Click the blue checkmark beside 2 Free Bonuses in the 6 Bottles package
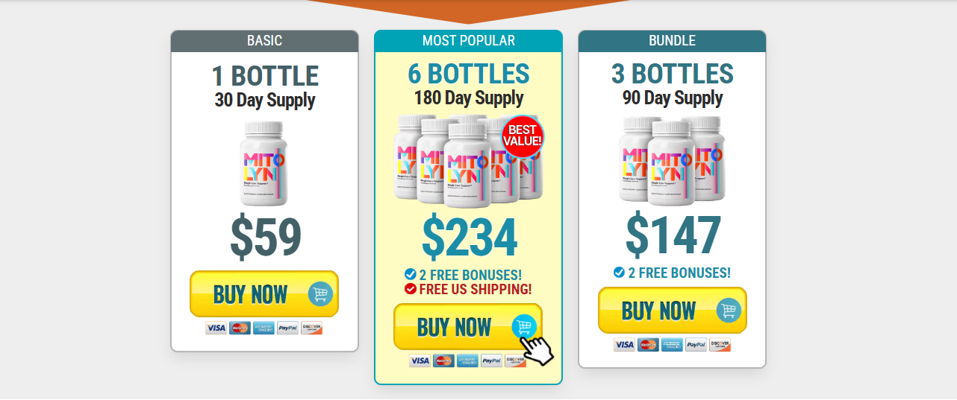 coord(411,274)
